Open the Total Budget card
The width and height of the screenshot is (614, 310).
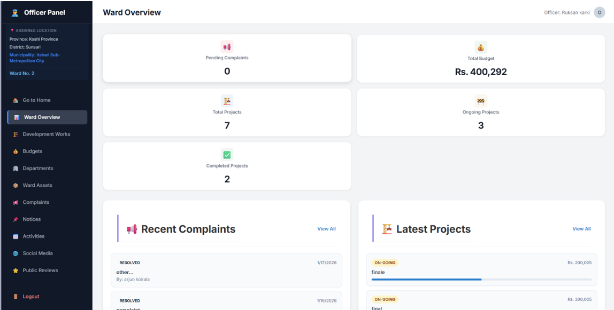481,59
